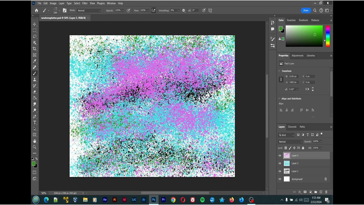Select the Crop tool
Screen dimensions: 364x205
click(x=35, y=49)
